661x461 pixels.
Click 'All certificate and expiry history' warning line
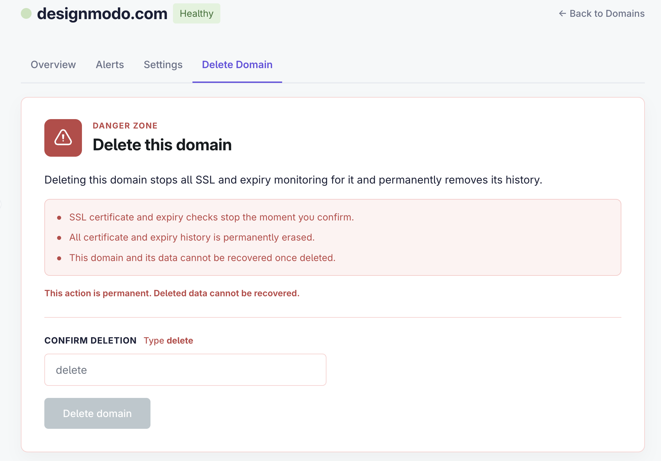point(192,237)
